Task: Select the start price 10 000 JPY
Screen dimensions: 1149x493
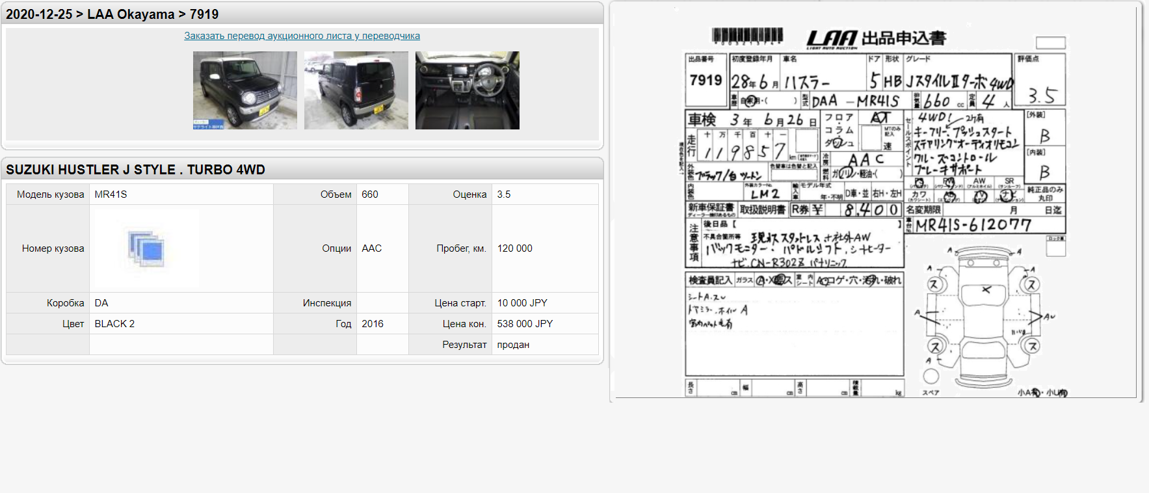Action: coord(522,303)
